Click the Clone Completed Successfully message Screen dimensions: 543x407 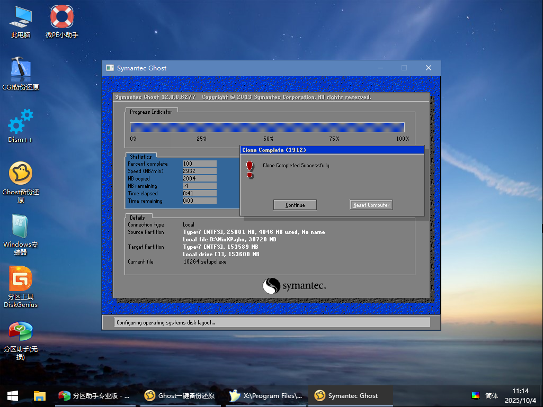296,166
